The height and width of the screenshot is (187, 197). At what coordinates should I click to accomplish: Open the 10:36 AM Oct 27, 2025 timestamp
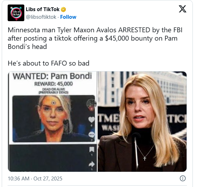35,178
